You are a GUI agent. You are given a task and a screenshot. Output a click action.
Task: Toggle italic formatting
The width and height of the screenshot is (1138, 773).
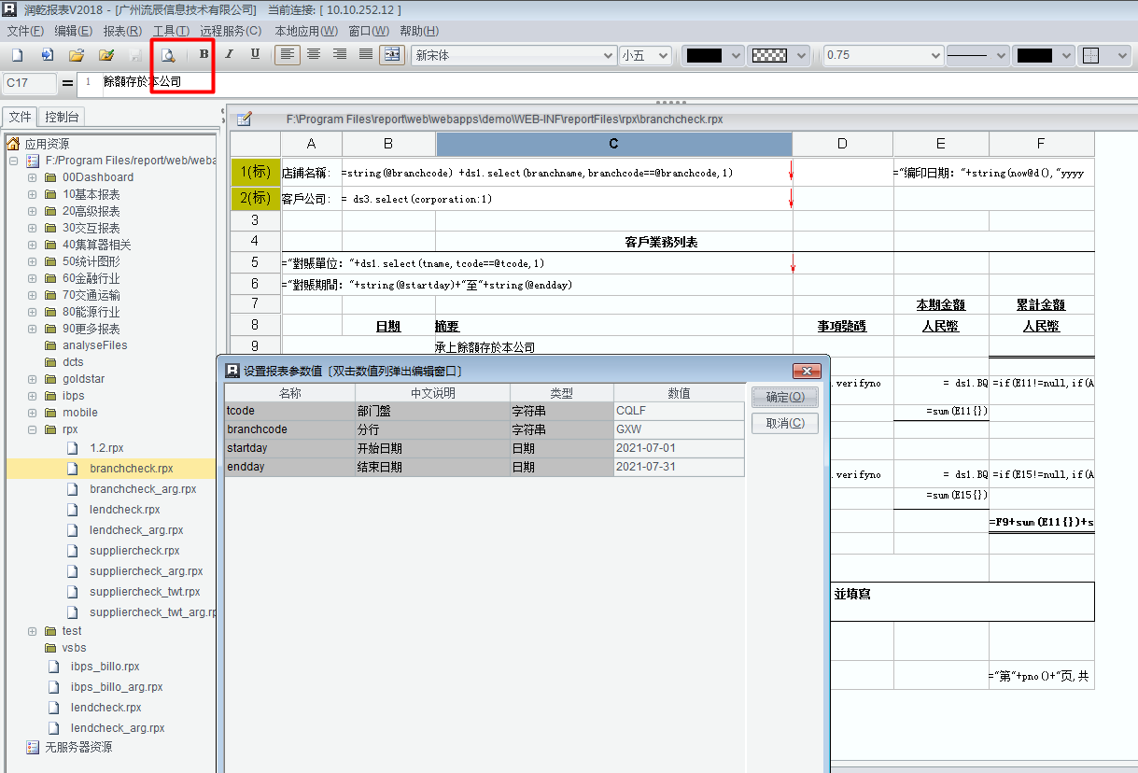(x=229, y=54)
